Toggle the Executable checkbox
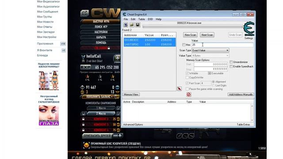The height and width of the screenshot is (159, 283). (209, 73)
